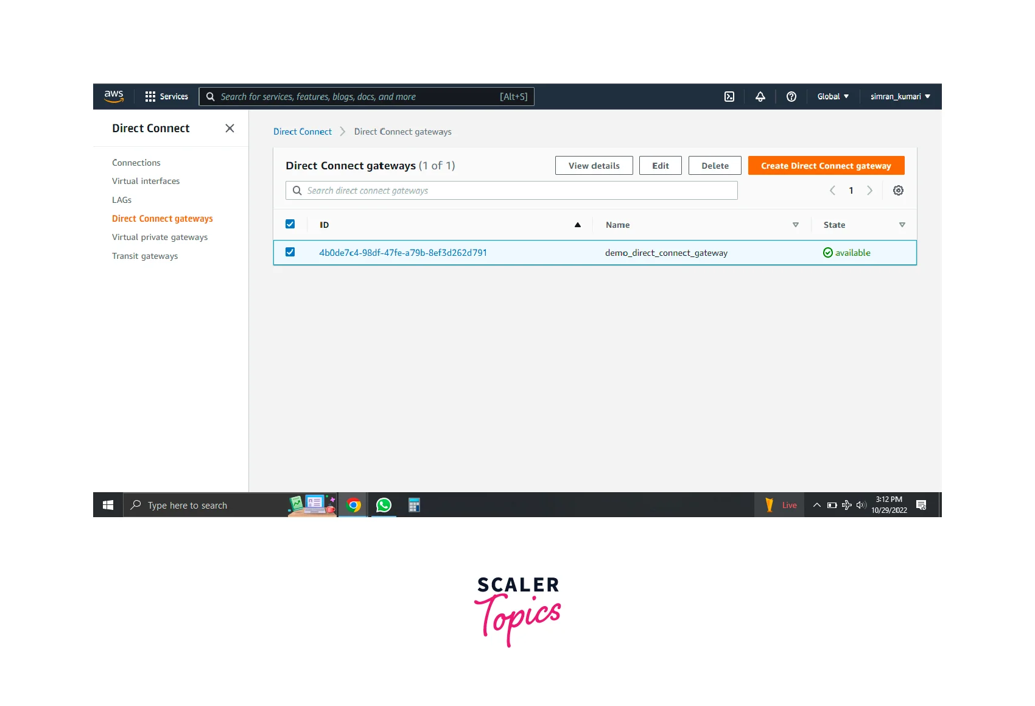Open the AWS CloudShell icon

pos(729,97)
